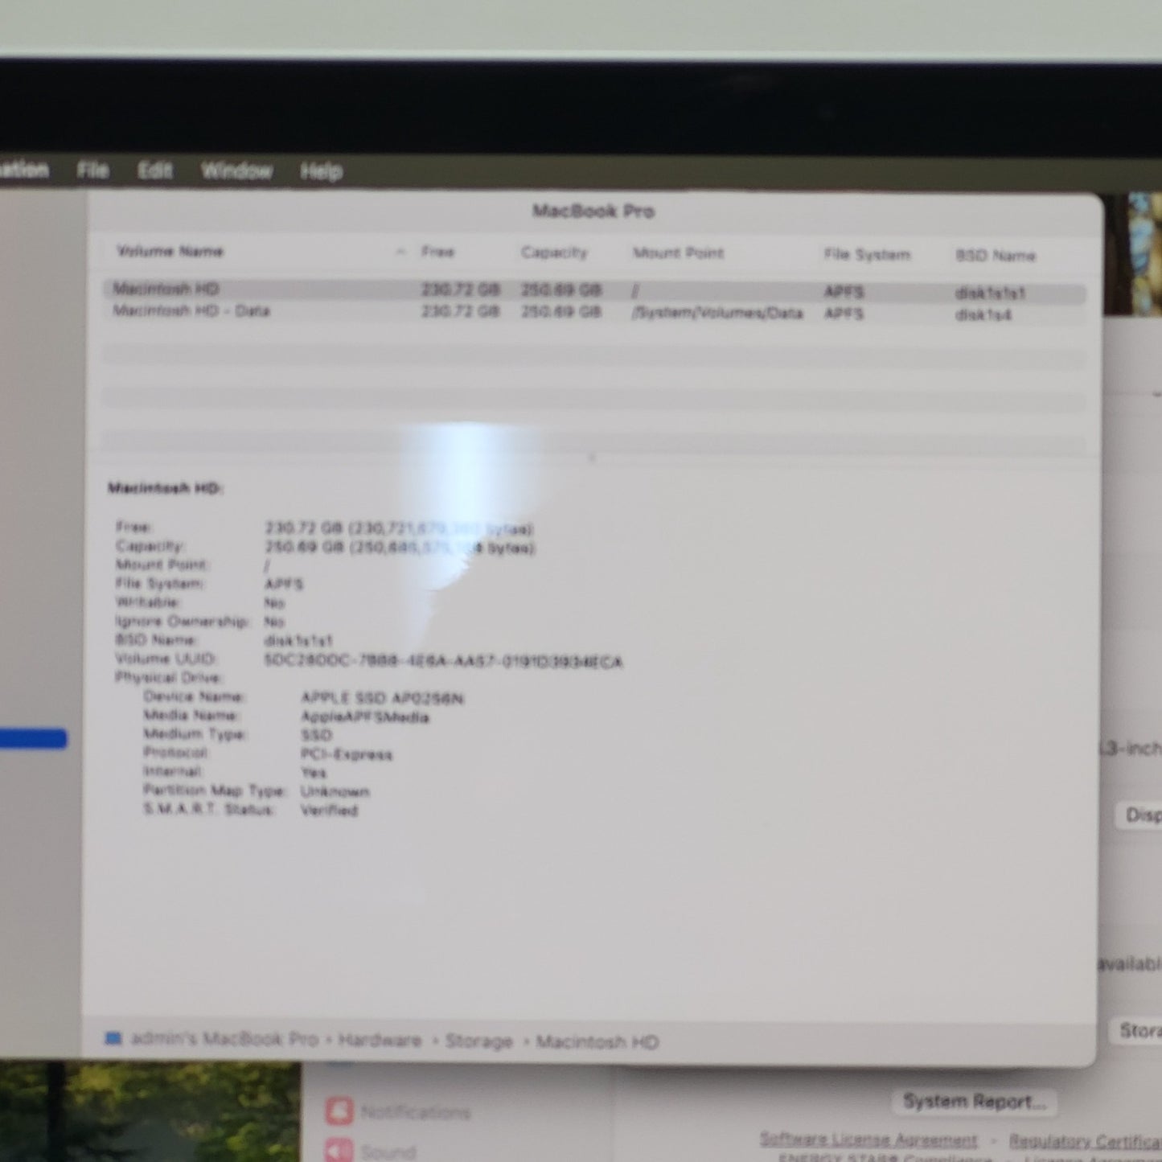The image size is (1162, 1162).
Task: Click the computer icon in path bar
Action: [113, 1039]
